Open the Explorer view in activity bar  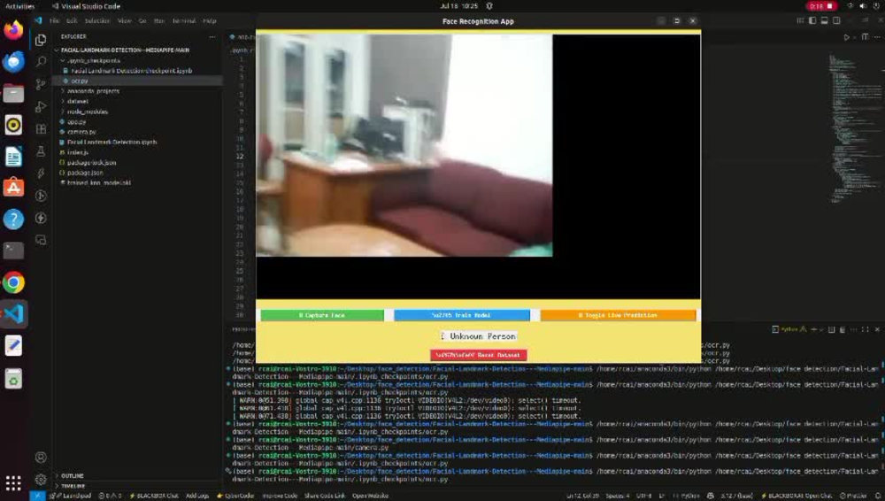tap(41, 40)
